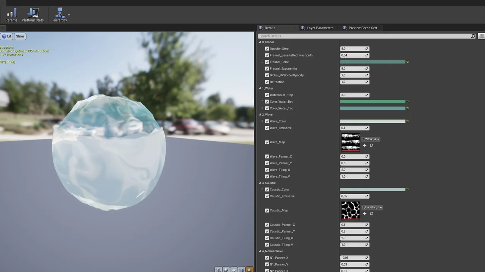485x272 pixels.
Task: Edit the Color_Water_Top color swatch
Action: click(373, 108)
